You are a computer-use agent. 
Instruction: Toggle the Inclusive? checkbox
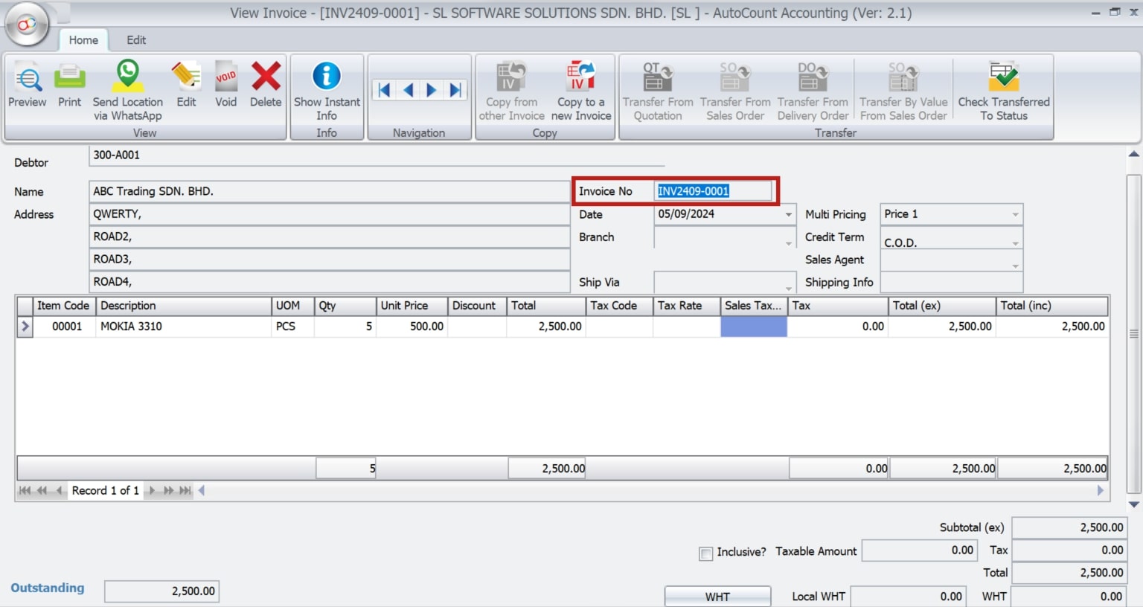(x=705, y=553)
